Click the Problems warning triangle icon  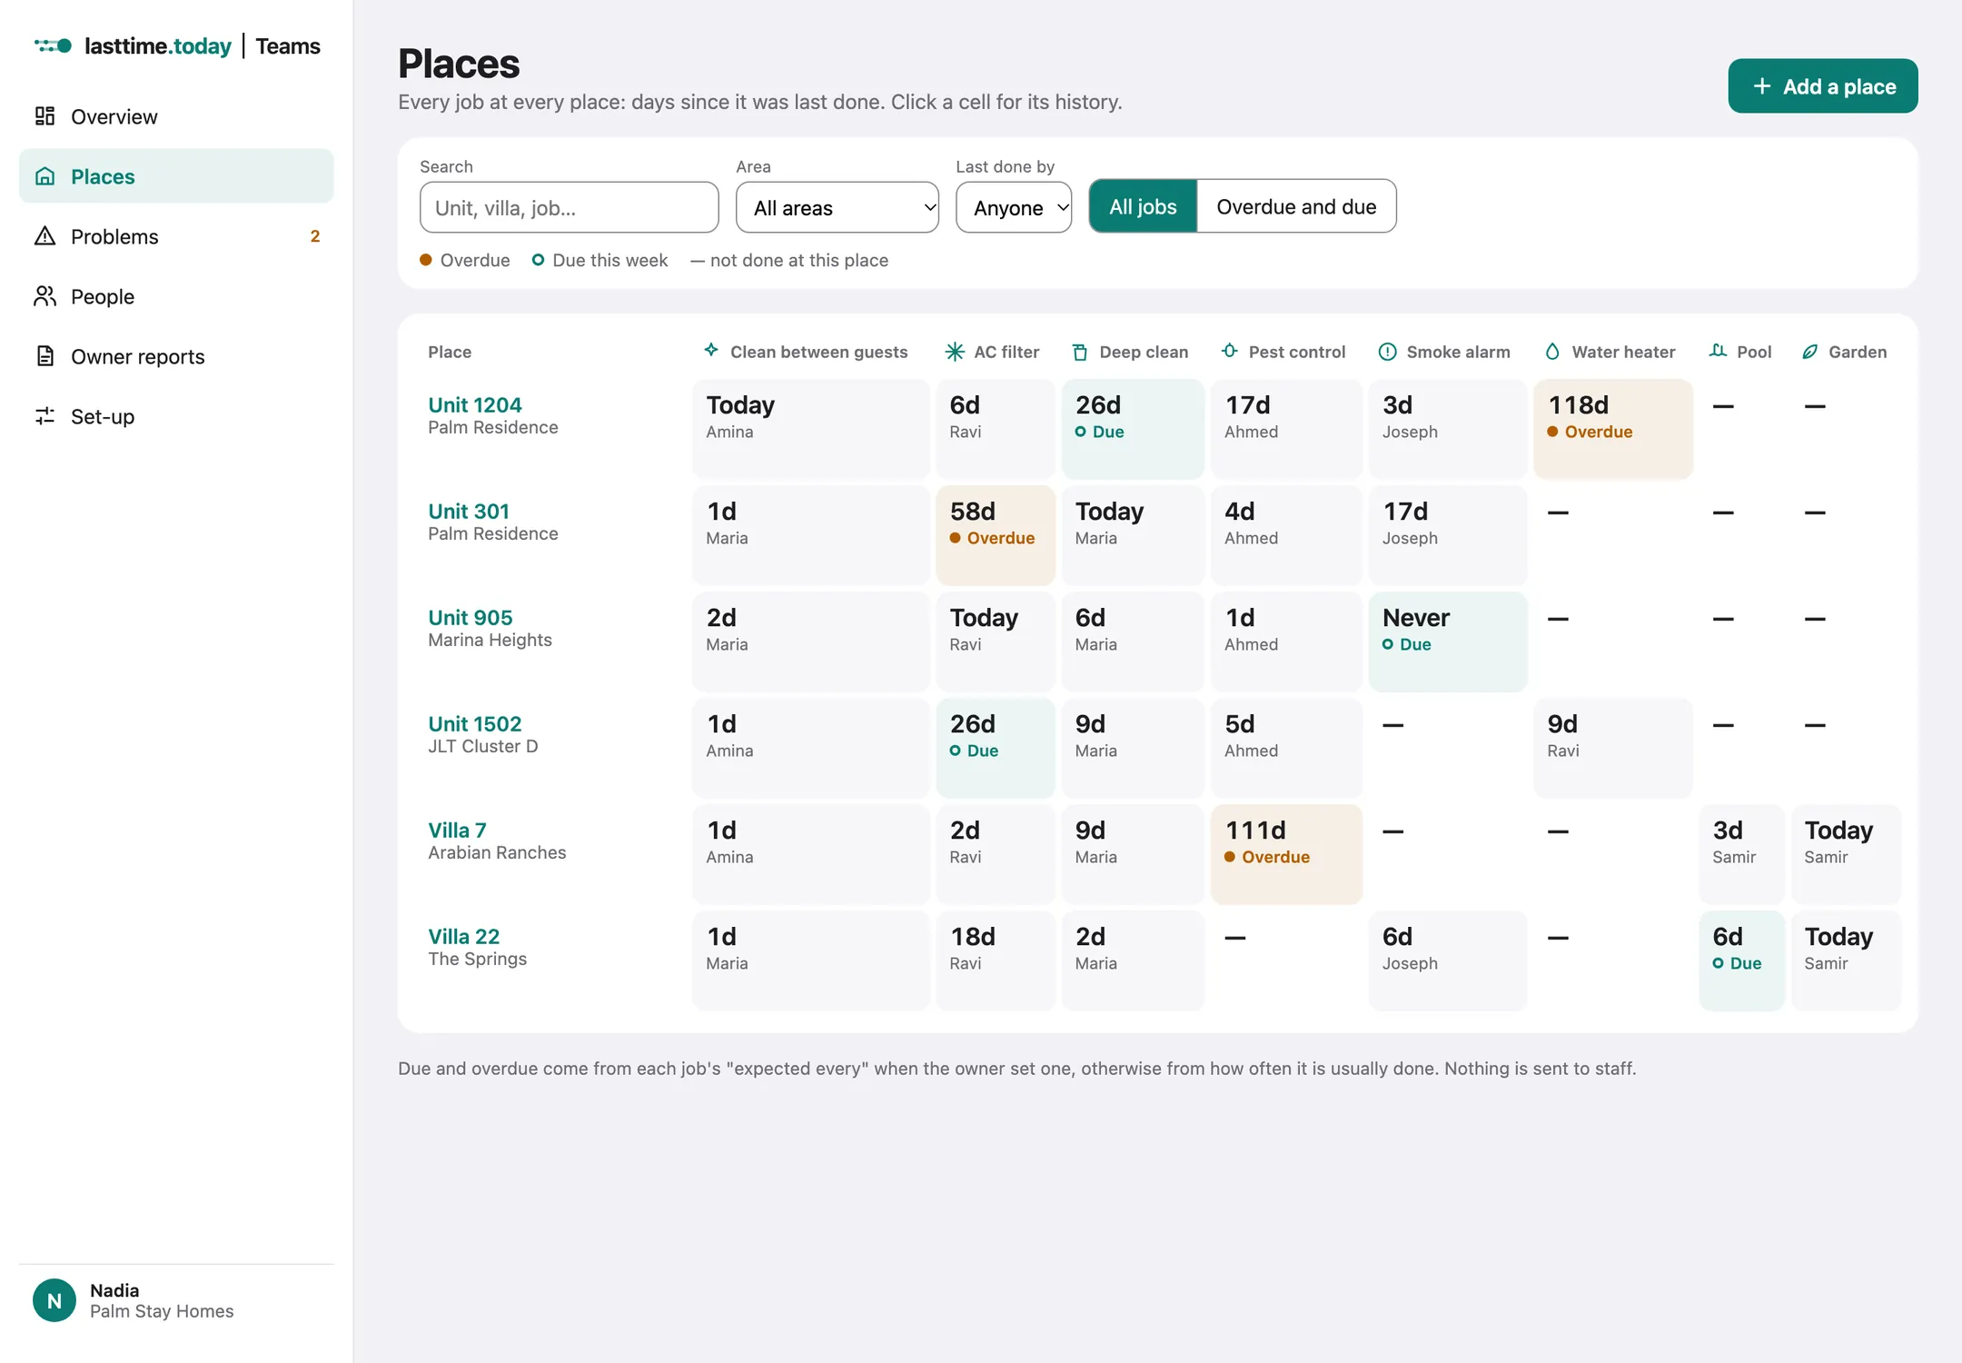point(45,236)
